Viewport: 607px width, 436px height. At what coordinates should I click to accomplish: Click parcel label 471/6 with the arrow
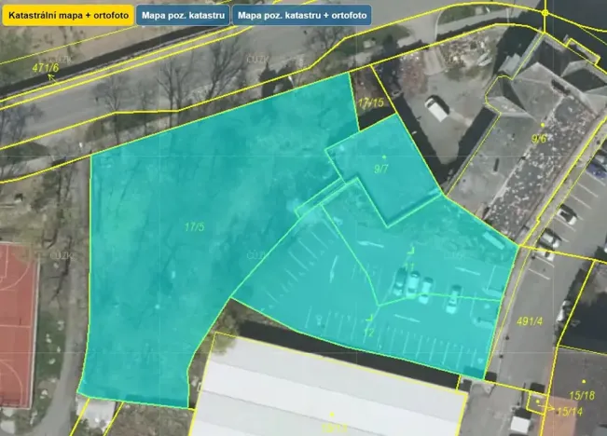(x=46, y=68)
